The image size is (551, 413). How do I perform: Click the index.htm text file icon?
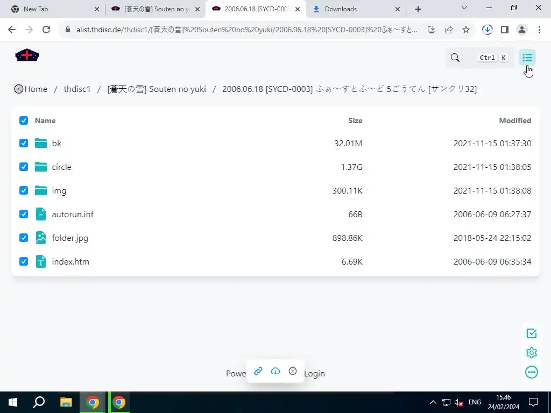click(41, 262)
